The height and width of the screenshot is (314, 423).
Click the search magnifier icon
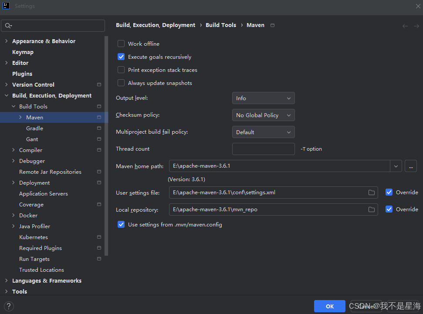(8, 26)
